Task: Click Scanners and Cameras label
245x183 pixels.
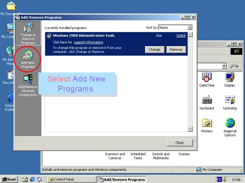Action: coord(115,156)
